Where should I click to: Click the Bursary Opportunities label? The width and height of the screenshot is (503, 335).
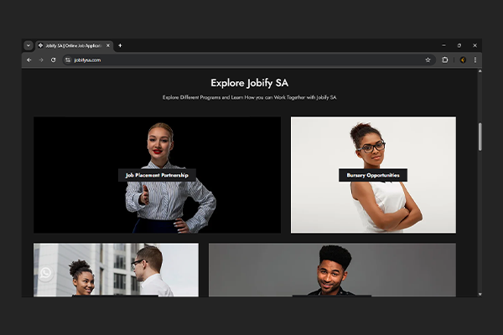point(373,175)
